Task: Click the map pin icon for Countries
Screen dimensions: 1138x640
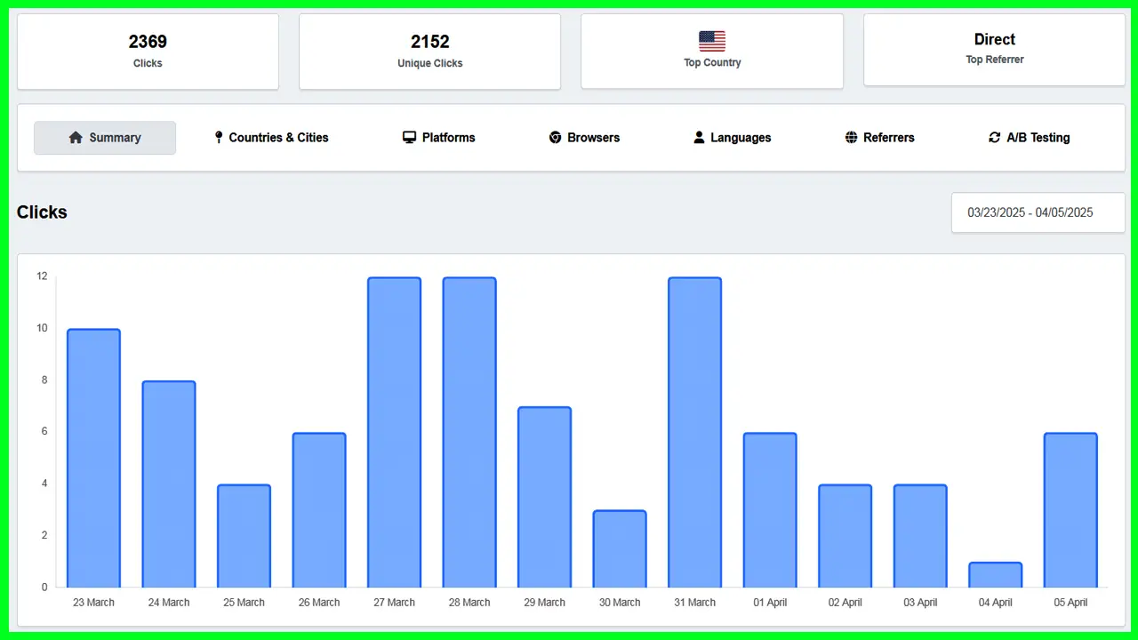Action: click(x=219, y=138)
